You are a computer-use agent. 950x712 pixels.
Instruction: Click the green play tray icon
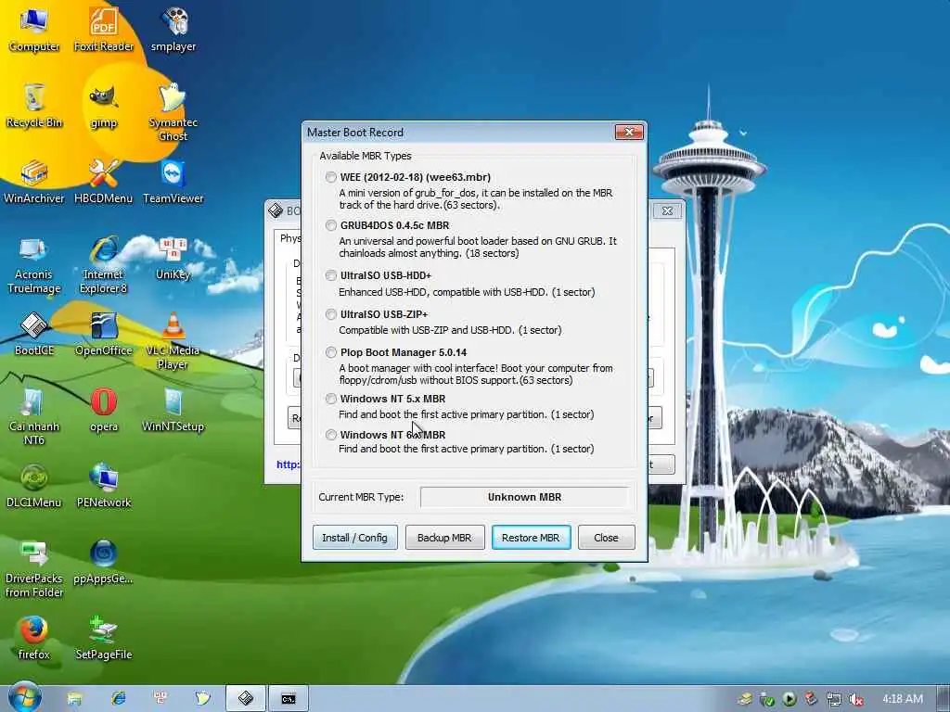click(789, 699)
